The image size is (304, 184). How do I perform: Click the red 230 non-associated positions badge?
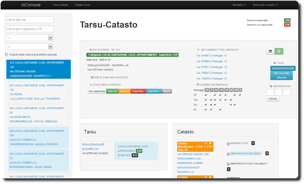click(287, 25)
